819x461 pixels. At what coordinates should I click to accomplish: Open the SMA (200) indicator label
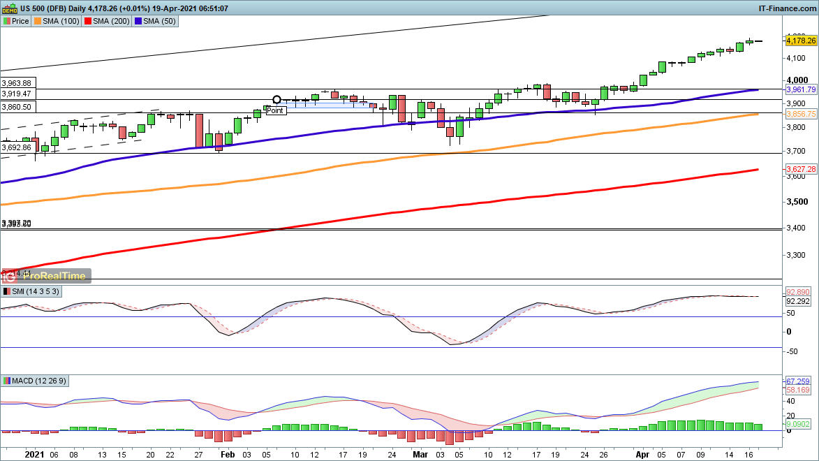(113, 22)
